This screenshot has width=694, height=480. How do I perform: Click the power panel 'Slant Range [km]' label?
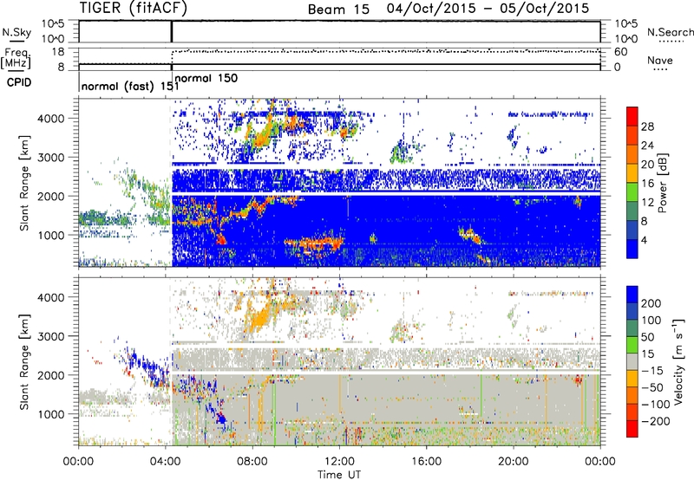tap(24, 183)
